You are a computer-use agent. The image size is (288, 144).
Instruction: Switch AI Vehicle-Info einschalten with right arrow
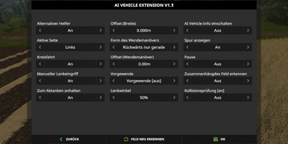pos(248,31)
